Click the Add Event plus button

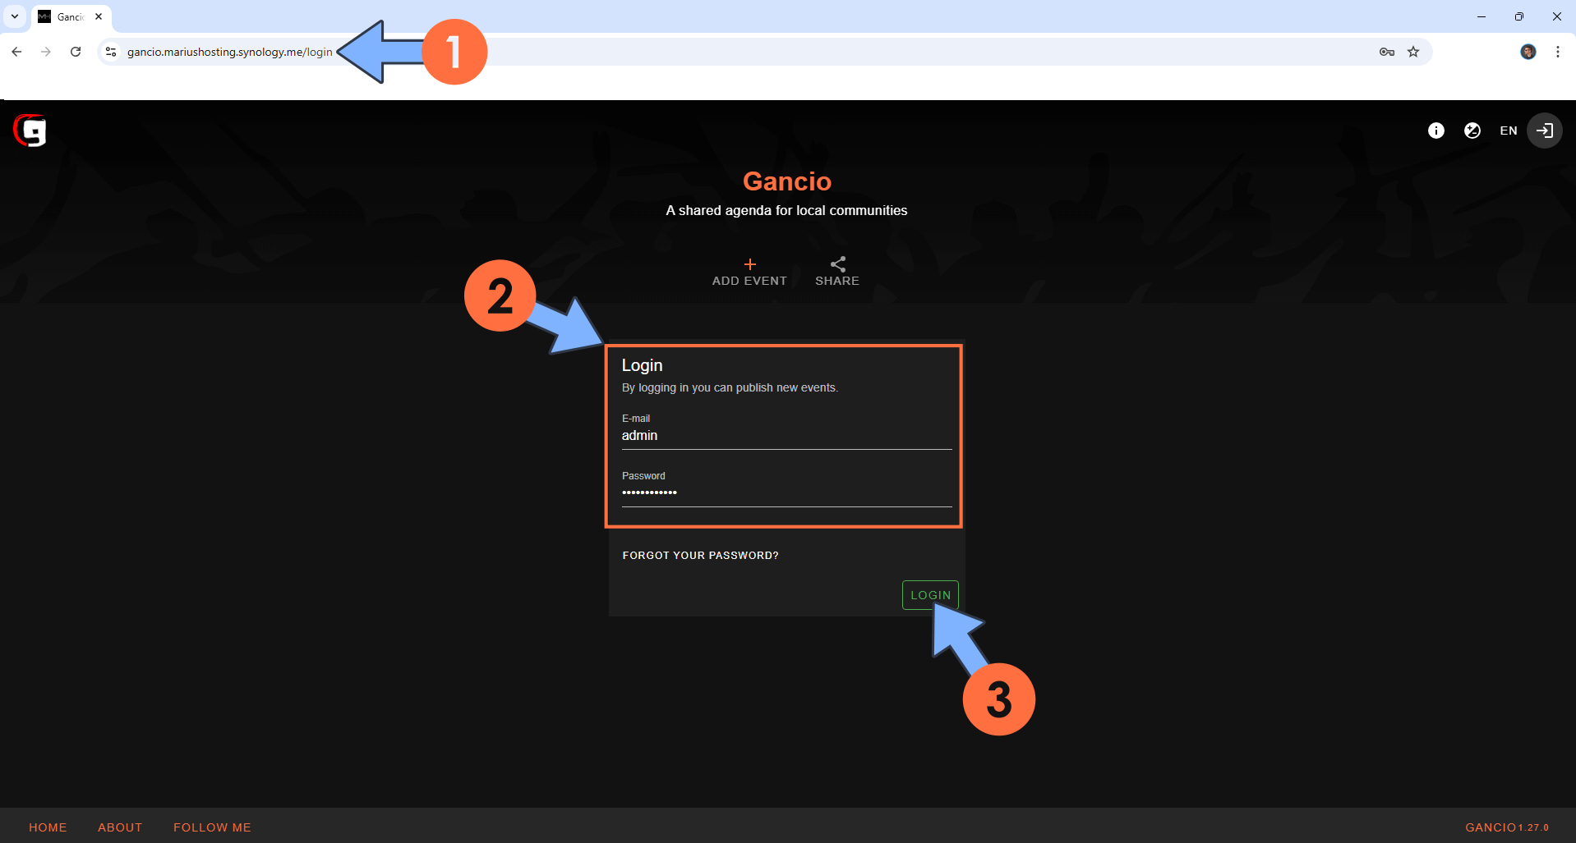click(749, 272)
